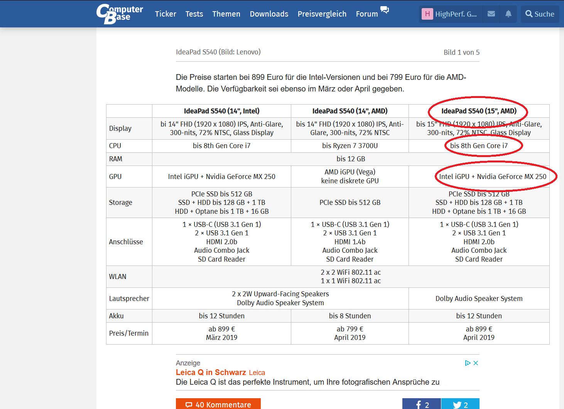Click the AdChoices triangle icon
Screen dimensions: 564x409
(x=468, y=363)
